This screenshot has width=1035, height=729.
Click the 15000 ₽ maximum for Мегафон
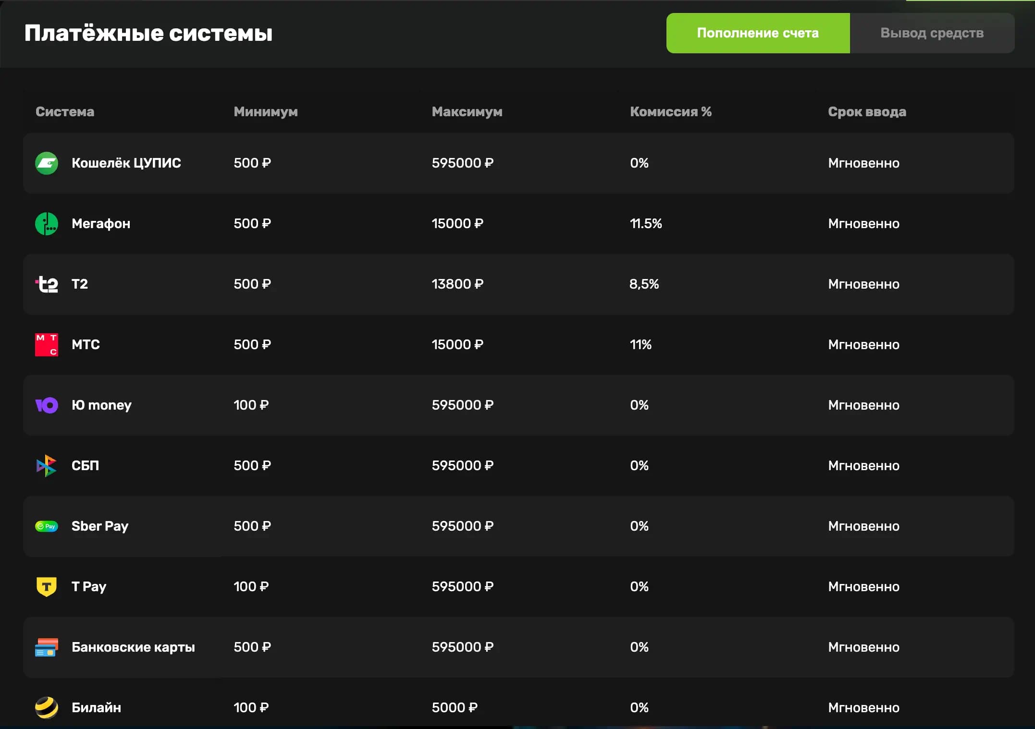point(457,224)
